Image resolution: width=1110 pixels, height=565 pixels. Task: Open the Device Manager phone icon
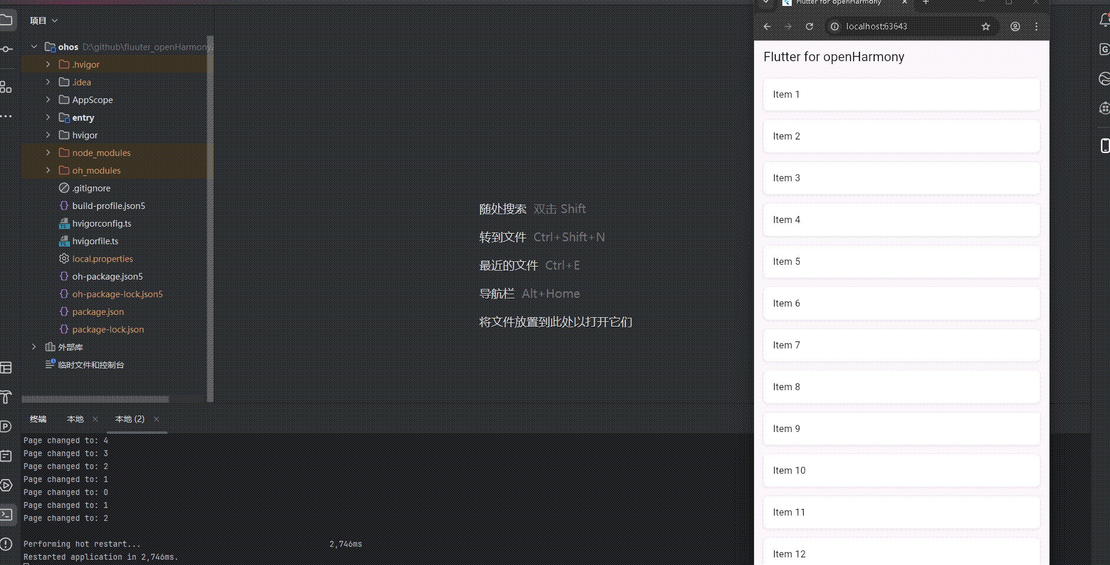click(1105, 145)
